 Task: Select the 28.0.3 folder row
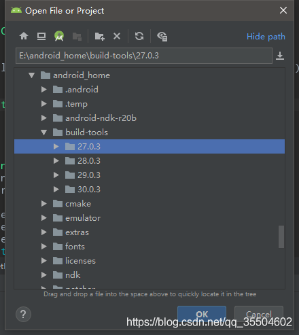tap(149, 161)
